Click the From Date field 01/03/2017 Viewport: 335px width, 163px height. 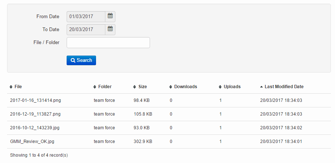click(x=86, y=17)
